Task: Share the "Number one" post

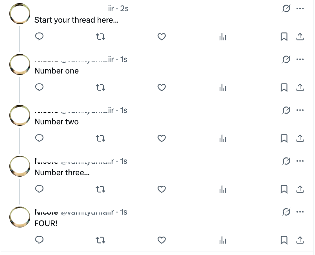Action: [300, 87]
